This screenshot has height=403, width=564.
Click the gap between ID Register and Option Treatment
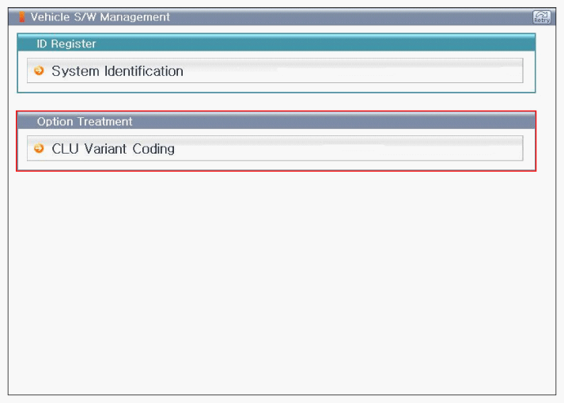coord(277,102)
